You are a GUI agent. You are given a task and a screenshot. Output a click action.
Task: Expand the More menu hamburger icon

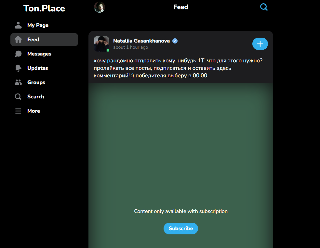18,111
